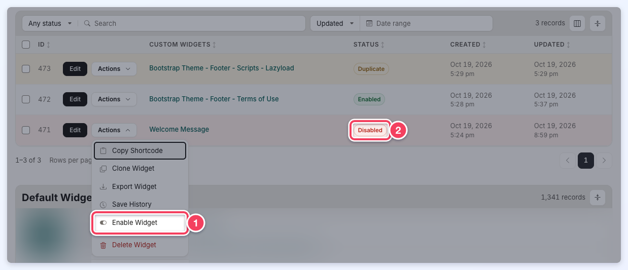
Task: Click the 3 records count text
Action: click(550, 23)
